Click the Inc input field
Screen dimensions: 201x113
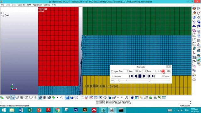point(144,71)
